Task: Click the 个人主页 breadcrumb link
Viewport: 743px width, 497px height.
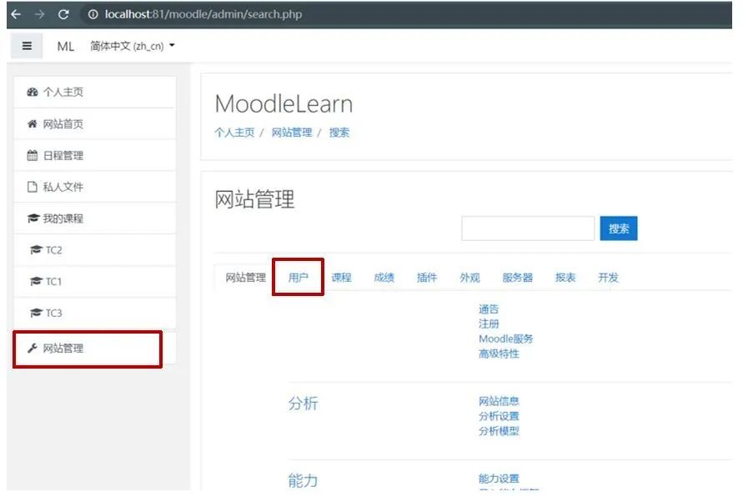Action: point(234,133)
